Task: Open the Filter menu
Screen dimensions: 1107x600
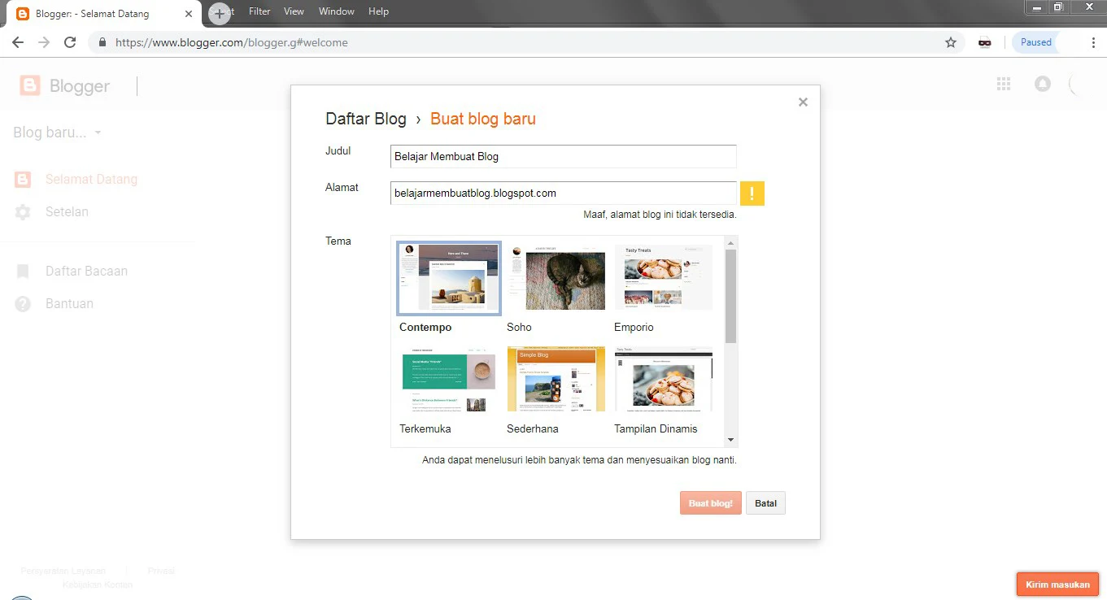Action: tap(259, 11)
